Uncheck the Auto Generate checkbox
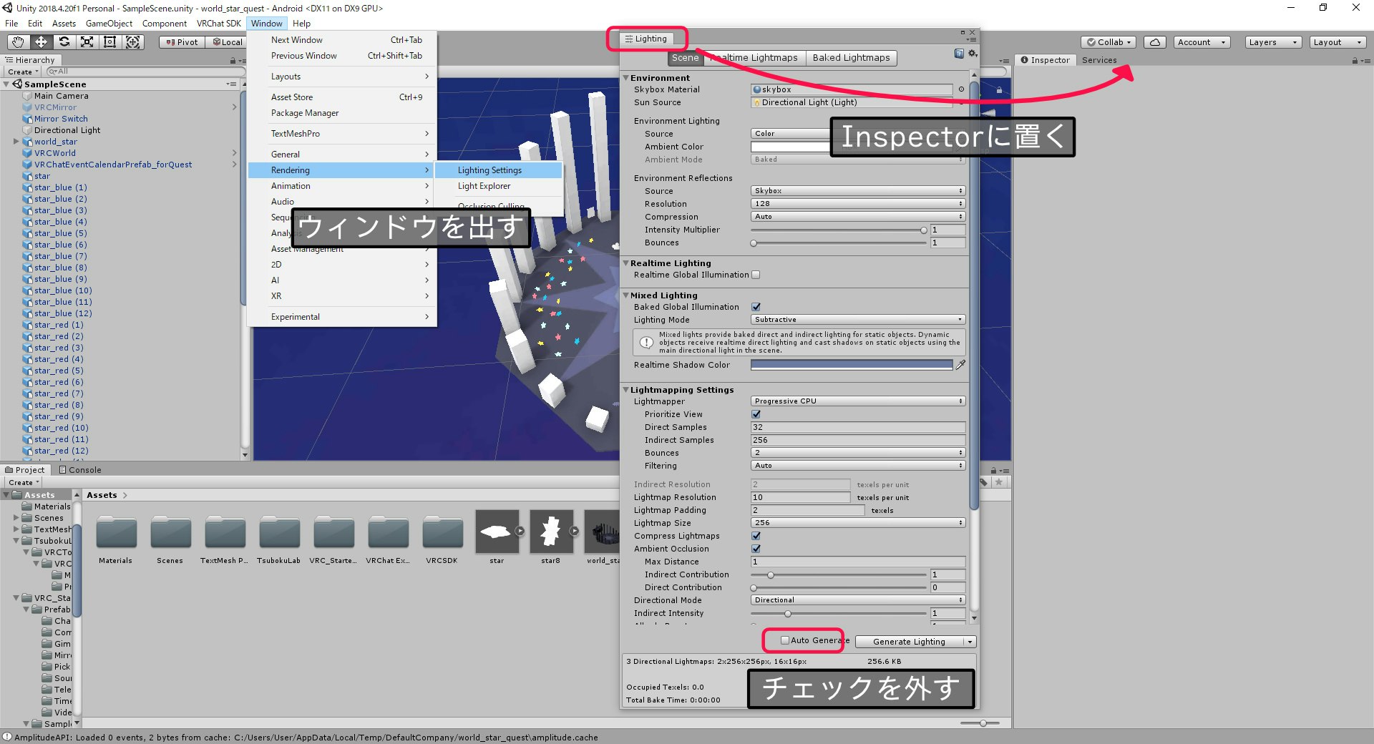 [x=785, y=640]
